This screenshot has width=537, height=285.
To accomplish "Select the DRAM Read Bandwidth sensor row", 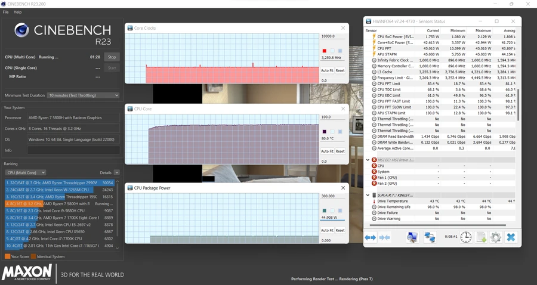I will [440, 136].
